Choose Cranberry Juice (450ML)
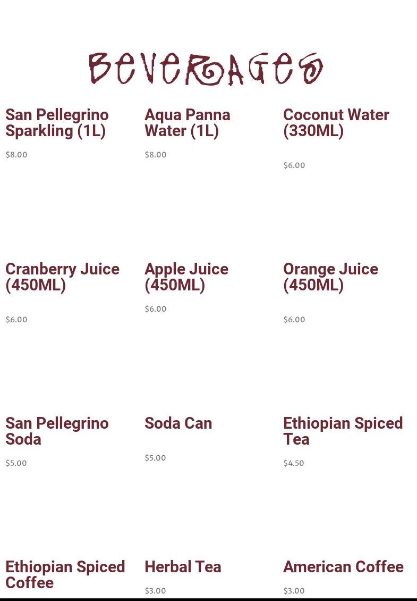Viewport: 417px width, 601px height. pos(62,277)
